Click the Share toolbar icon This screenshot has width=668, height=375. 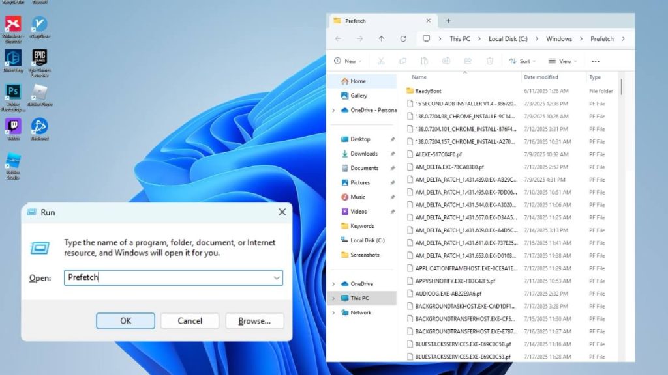pyautogui.click(x=467, y=61)
